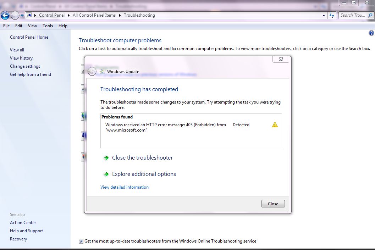Expand the root arrow before Control Panel breadcrumb
Image resolution: width=375 pixels, height=250 pixels.
35,15
